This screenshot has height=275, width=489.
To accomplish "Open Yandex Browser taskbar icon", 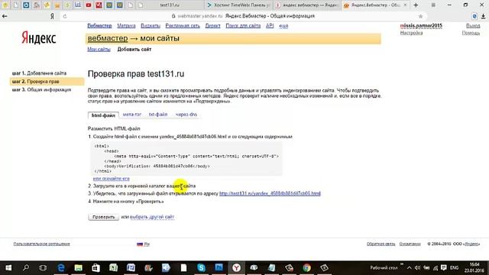I will coord(236,267).
